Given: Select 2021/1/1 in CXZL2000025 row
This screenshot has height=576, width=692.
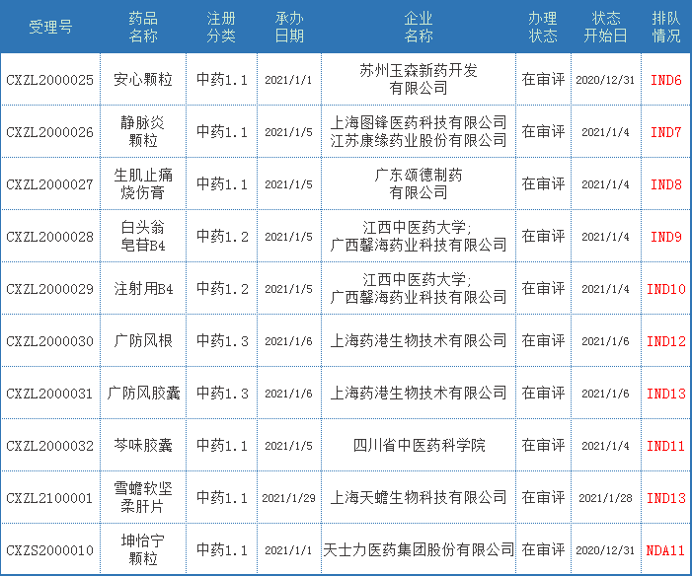Looking at the screenshot, I should click(288, 80).
